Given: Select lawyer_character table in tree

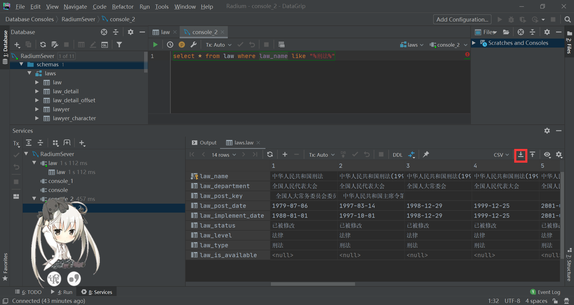Looking at the screenshot, I should point(74,118).
